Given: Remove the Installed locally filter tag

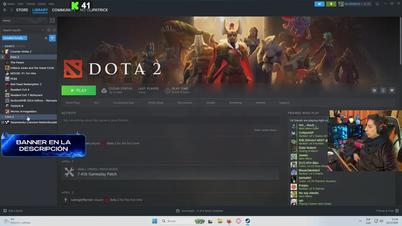Looking at the screenshot, I should tap(25, 38).
